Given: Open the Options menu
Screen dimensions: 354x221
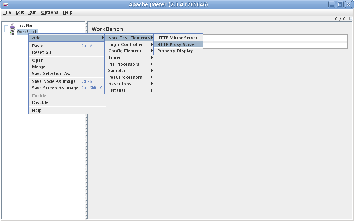Looking at the screenshot, I should point(50,12).
